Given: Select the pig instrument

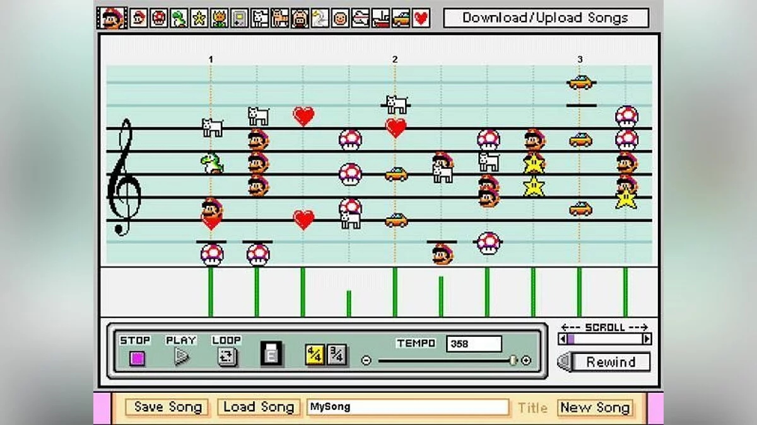Looking at the screenshot, I should pos(300,18).
